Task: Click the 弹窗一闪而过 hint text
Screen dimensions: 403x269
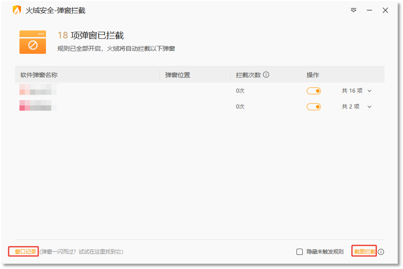Action: point(81,252)
